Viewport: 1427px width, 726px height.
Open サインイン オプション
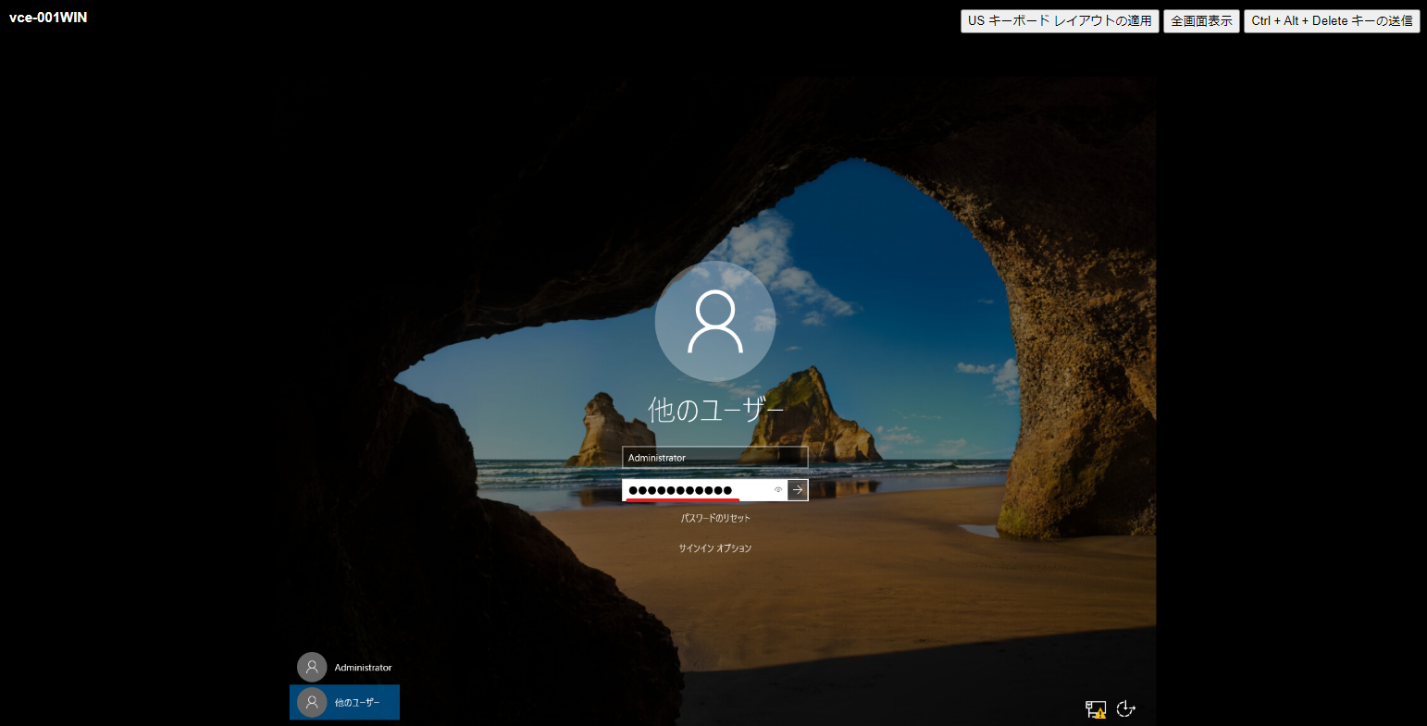click(715, 548)
